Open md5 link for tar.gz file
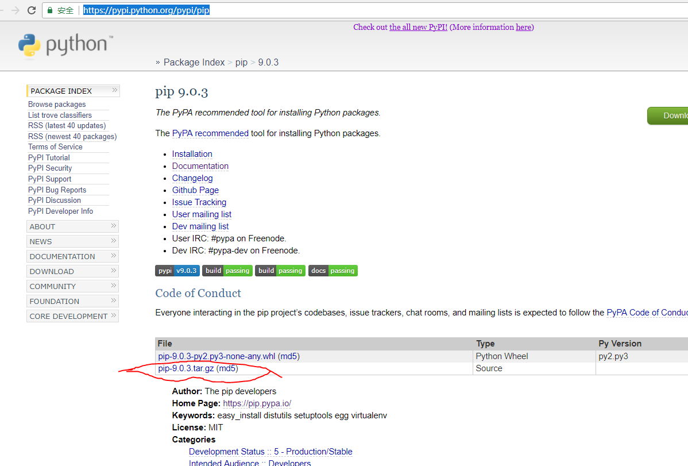 point(227,368)
